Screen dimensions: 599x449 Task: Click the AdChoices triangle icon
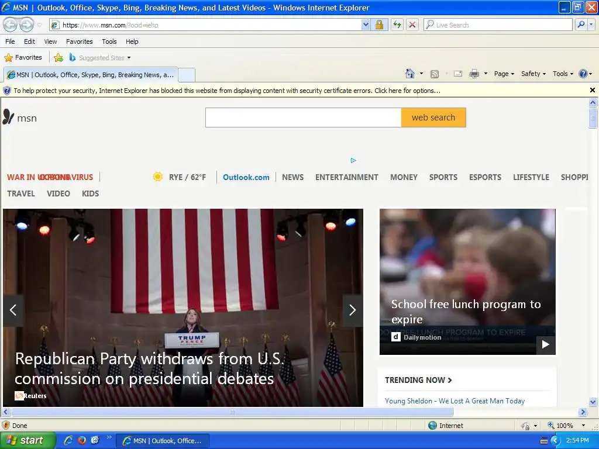click(x=353, y=160)
